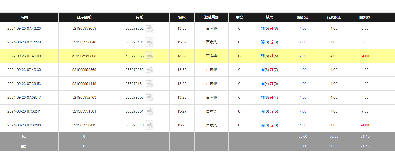This screenshot has height=153, width=395.
Task: Select bet number 521905955369
Action: click(84, 70)
